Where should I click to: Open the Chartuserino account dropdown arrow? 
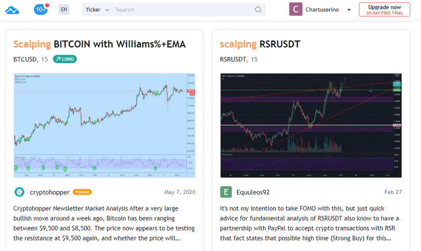(349, 10)
